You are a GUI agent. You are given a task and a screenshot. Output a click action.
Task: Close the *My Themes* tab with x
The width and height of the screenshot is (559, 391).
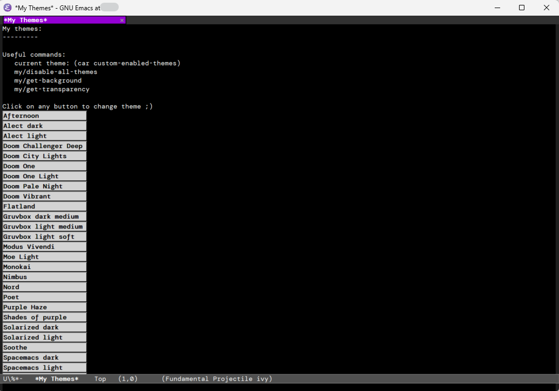coord(122,20)
